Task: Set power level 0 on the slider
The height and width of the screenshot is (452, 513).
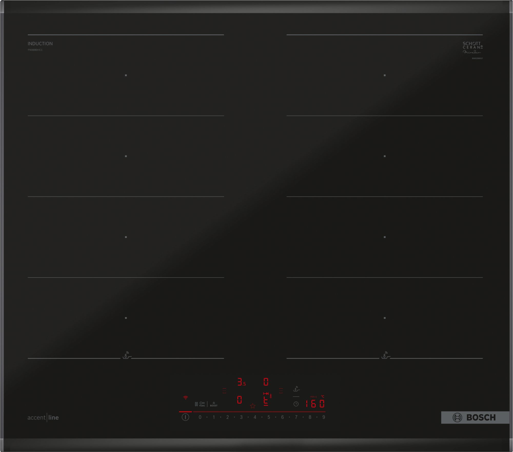Action: pos(200,417)
